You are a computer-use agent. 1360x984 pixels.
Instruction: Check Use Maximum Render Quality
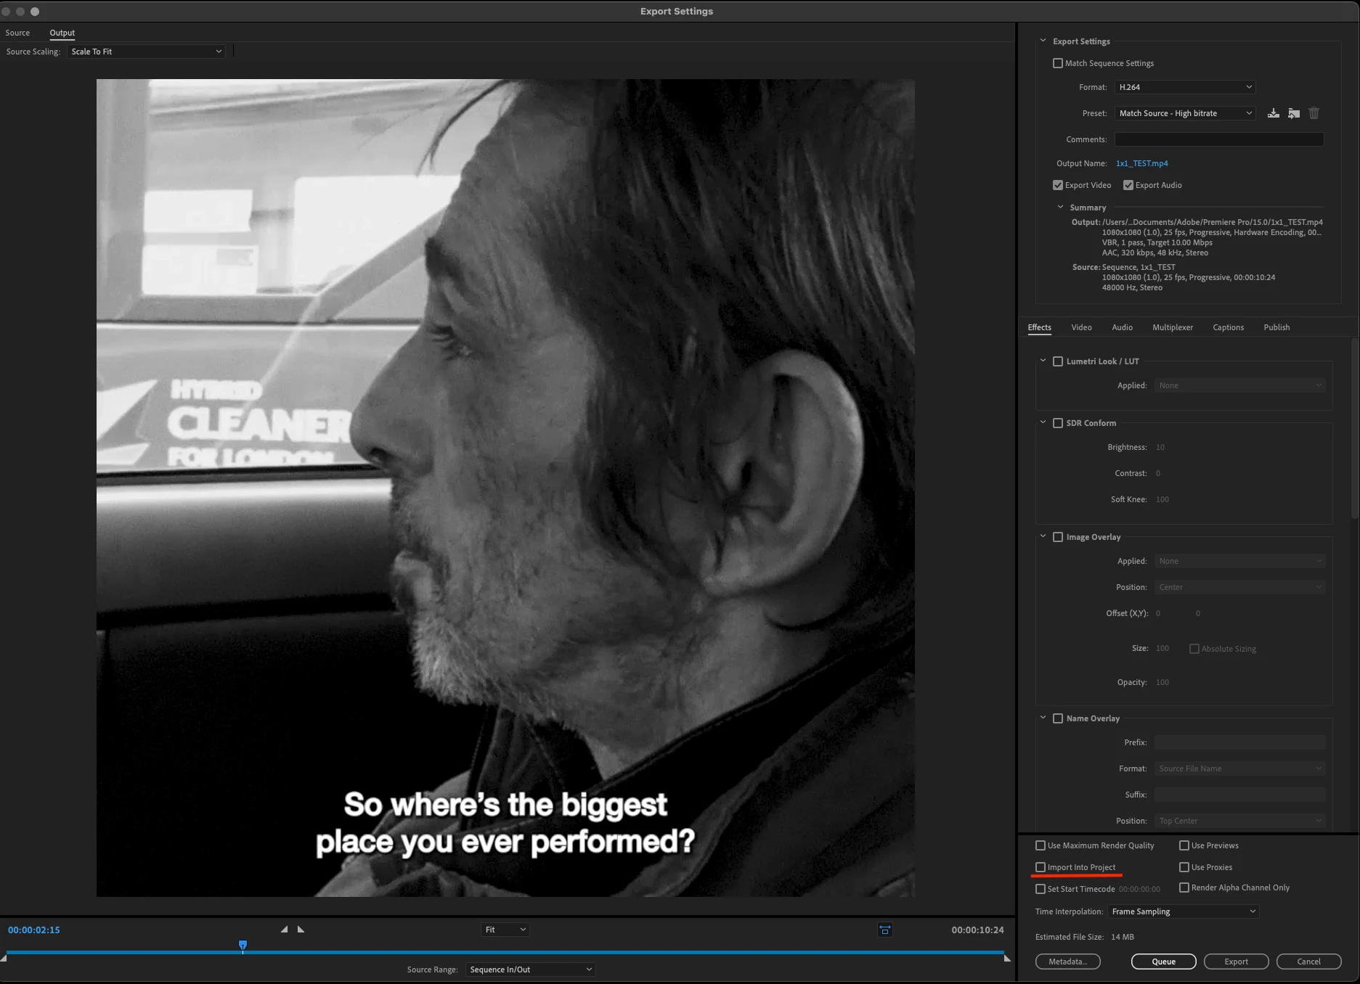[1041, 845]
